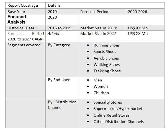This screenshot has width=167, height=131.
Task: Click the By End-User cell
Action: click(59, 80)
